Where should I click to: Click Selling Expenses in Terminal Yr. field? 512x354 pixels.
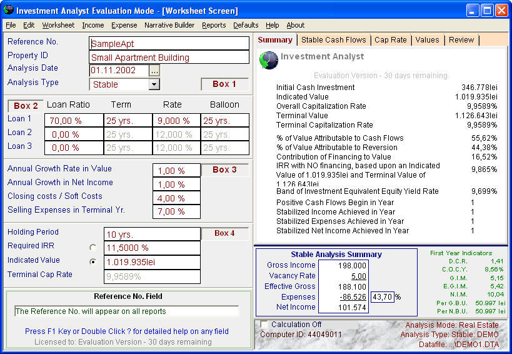(177, 211)
